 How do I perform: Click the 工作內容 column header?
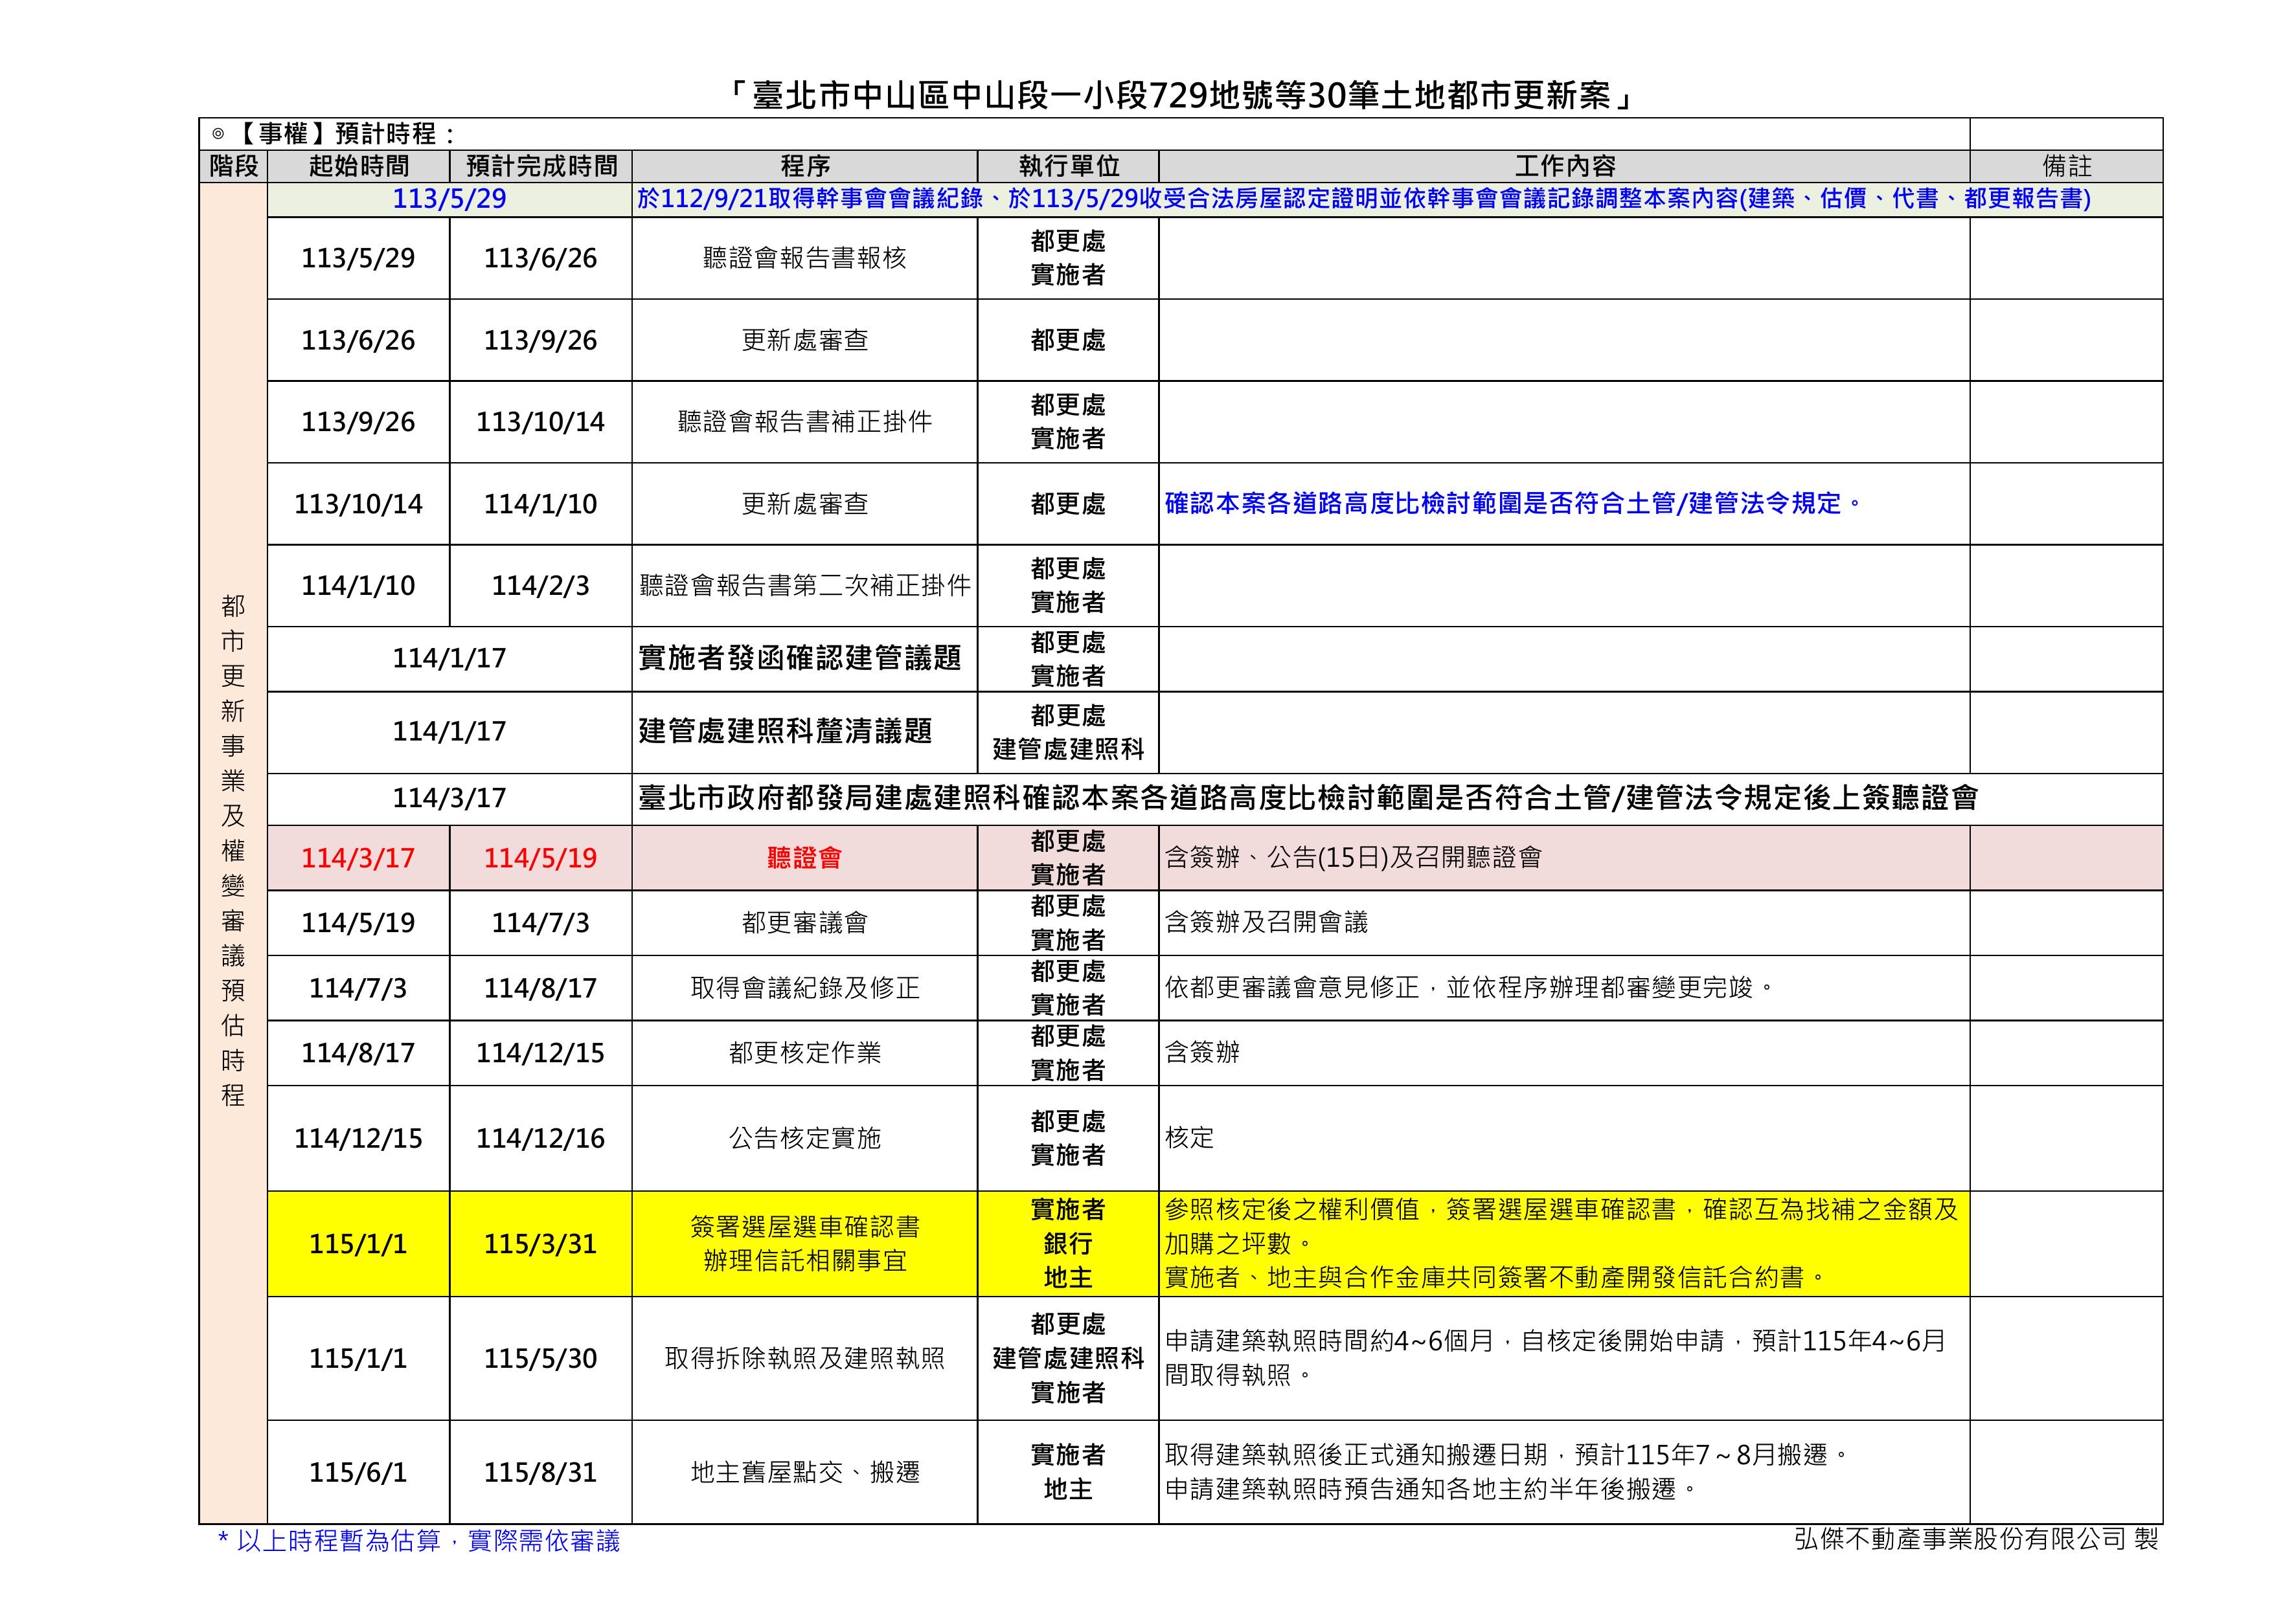[1565, 166]
